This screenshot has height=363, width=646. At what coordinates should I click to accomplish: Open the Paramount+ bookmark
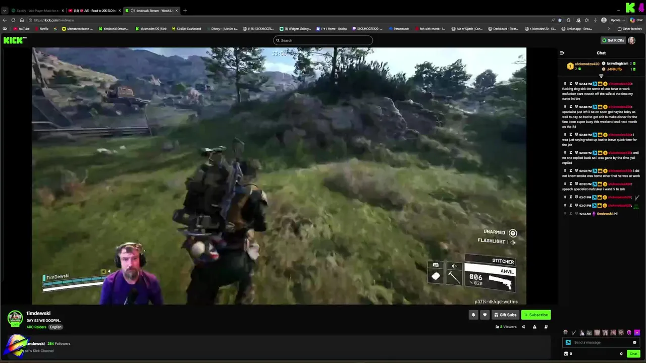[x=399, y=29]
